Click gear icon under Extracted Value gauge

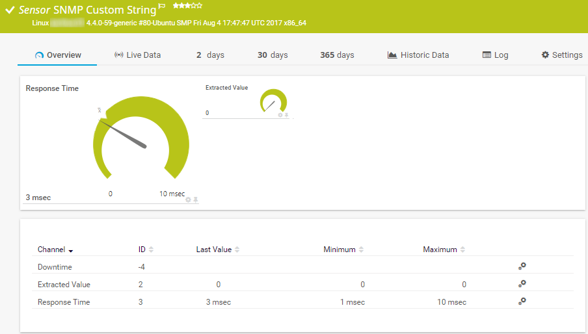click(x=280, y=115)
